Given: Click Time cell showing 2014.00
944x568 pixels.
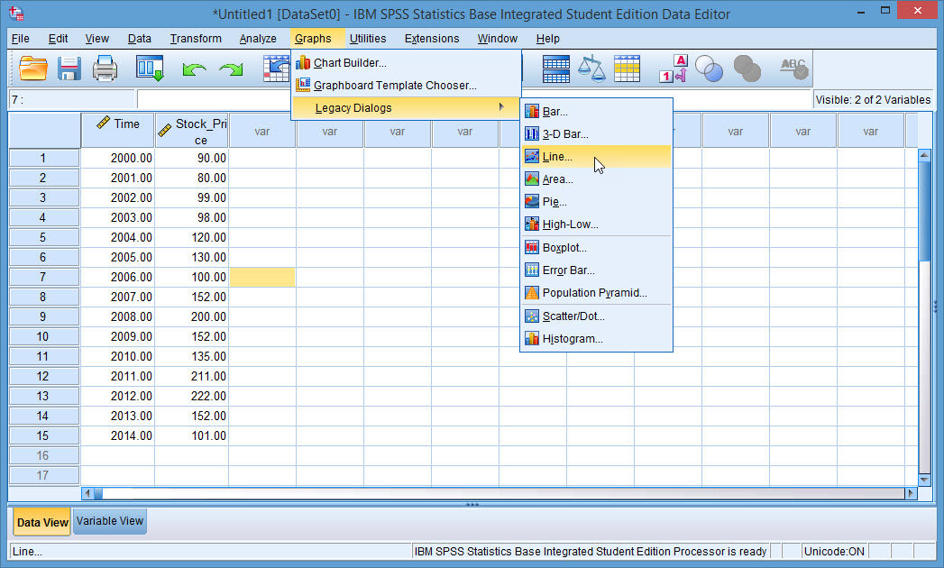Looking at the screenshot, I should click(x=118, y=435).
